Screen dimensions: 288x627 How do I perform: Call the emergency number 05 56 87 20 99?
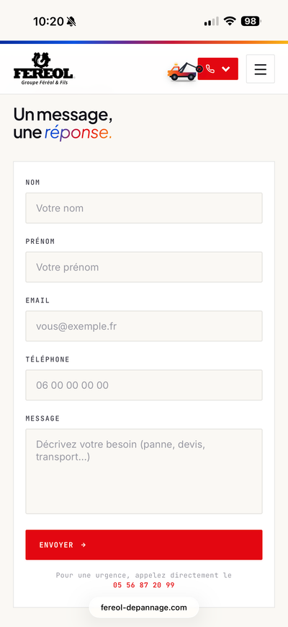pos(143,585)
